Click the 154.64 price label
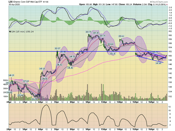Screen dimensions: 175x131 pos(110,44)
